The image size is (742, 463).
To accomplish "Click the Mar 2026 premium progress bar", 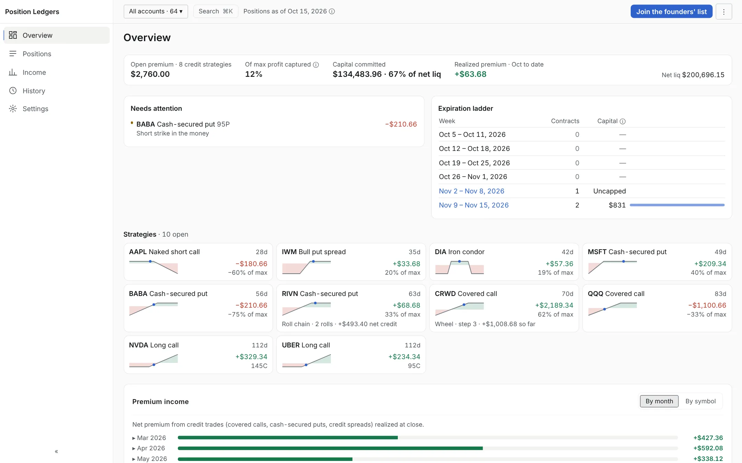I will click(x=428, y=438).
